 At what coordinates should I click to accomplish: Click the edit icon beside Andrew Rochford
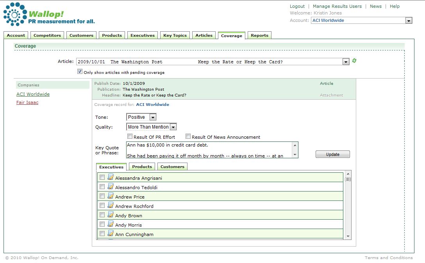click(111, 205)
